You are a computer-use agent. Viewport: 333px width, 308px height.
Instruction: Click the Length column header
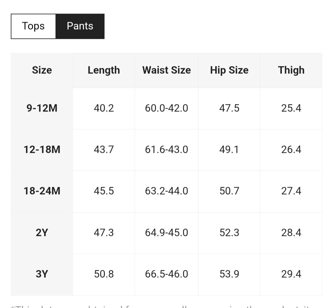click(104, 70)
